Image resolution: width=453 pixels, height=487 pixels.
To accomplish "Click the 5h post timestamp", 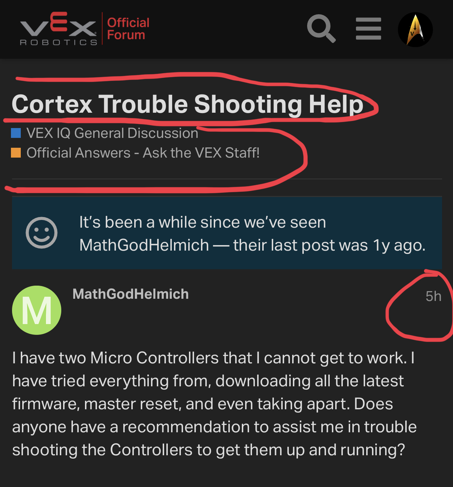I will point(433,296).
